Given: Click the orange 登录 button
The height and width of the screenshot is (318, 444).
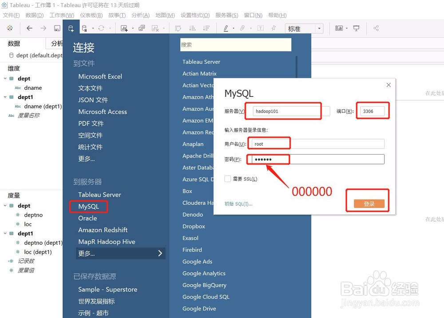Looking at the screenshot, I should (369, 203).
